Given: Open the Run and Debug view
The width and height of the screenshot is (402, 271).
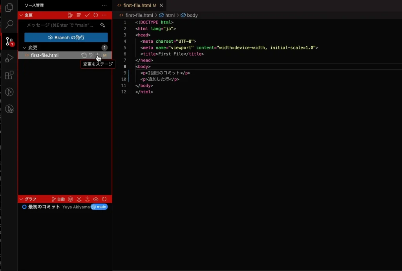Looking at the screenshot, I should pos(9,58).
